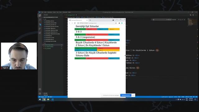199x112 pixels.
Task: Click the Windows Start button
Action: [40, 100]
